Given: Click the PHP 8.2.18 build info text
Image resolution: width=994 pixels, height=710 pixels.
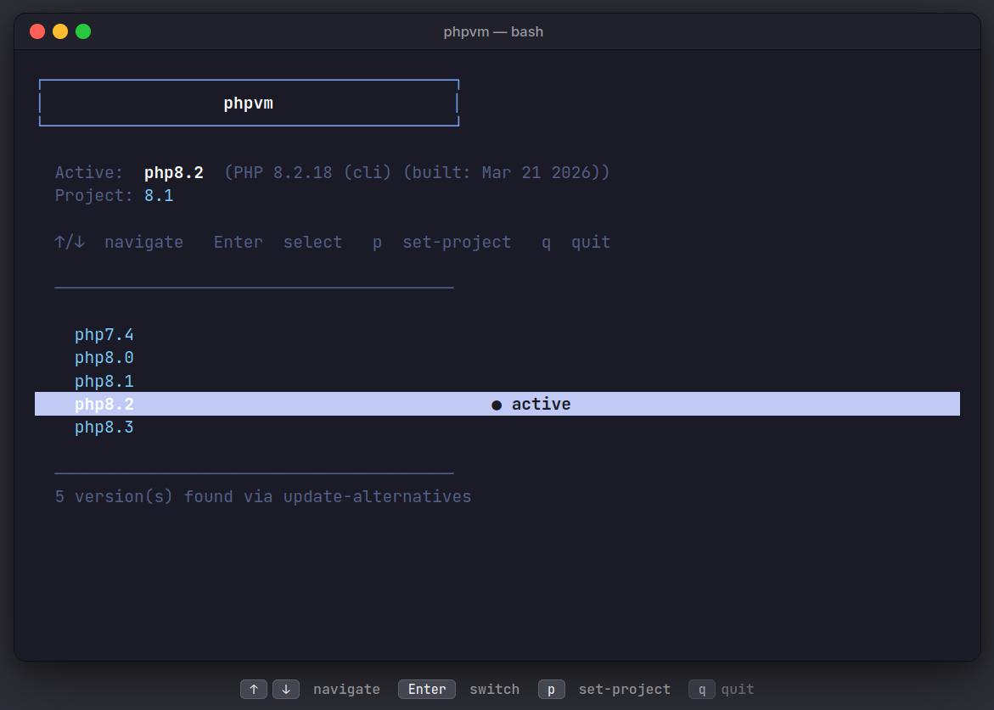Looking at the screenshot, I should tap(417, 172).
